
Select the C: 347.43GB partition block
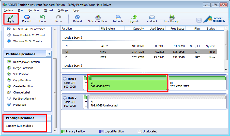pyautogui.click(x=128, y=83)
